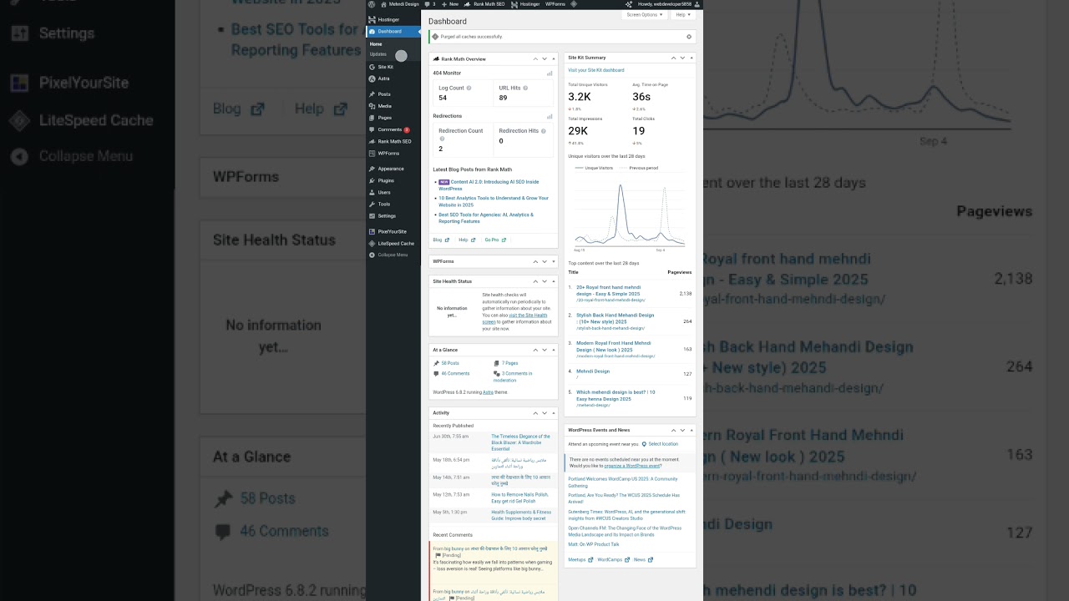Click 'visit the Site Health screen' link

514,318
